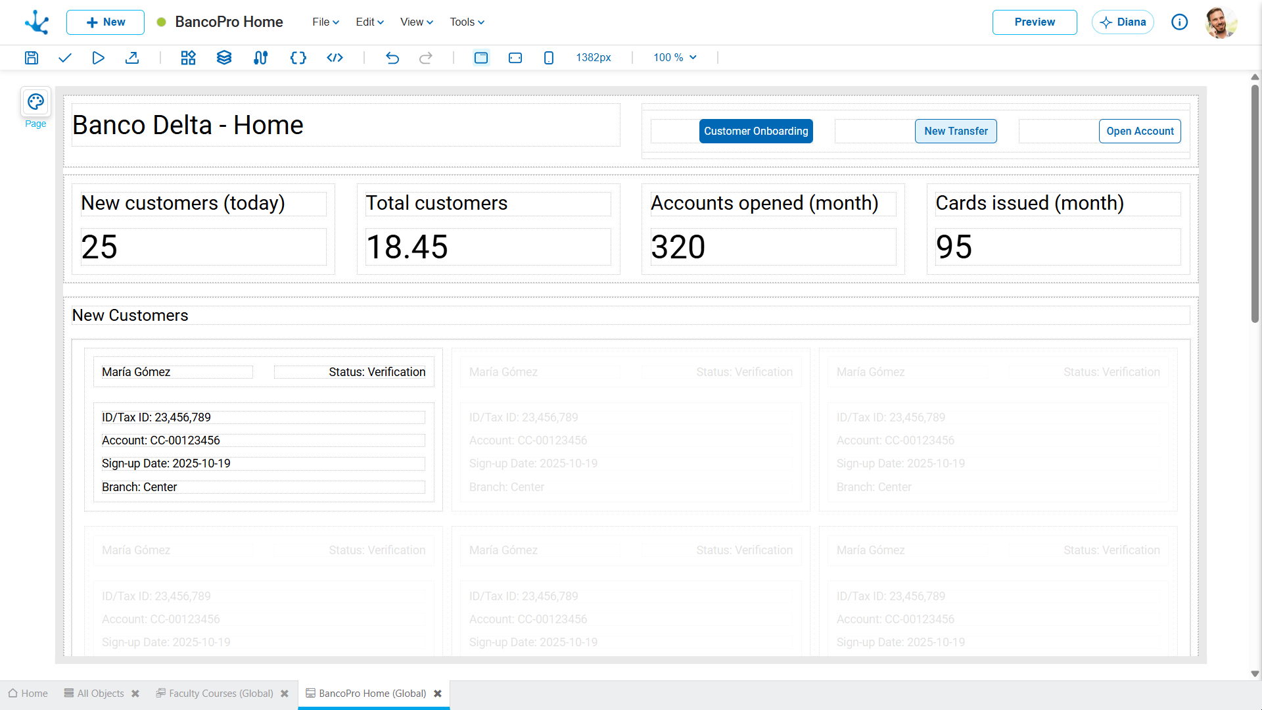Screen dimensions: 1262x710
Task: Switch to tablet viewport mode
Action: 515,58
